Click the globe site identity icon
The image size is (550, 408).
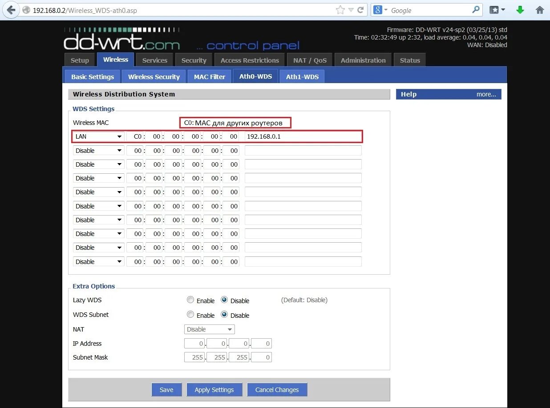click(x=26, y=10)
